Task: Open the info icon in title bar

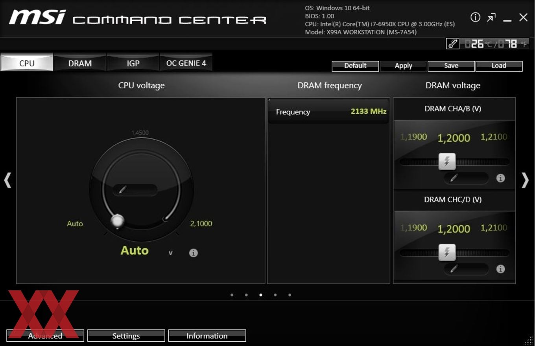Action: click(475, 17)
